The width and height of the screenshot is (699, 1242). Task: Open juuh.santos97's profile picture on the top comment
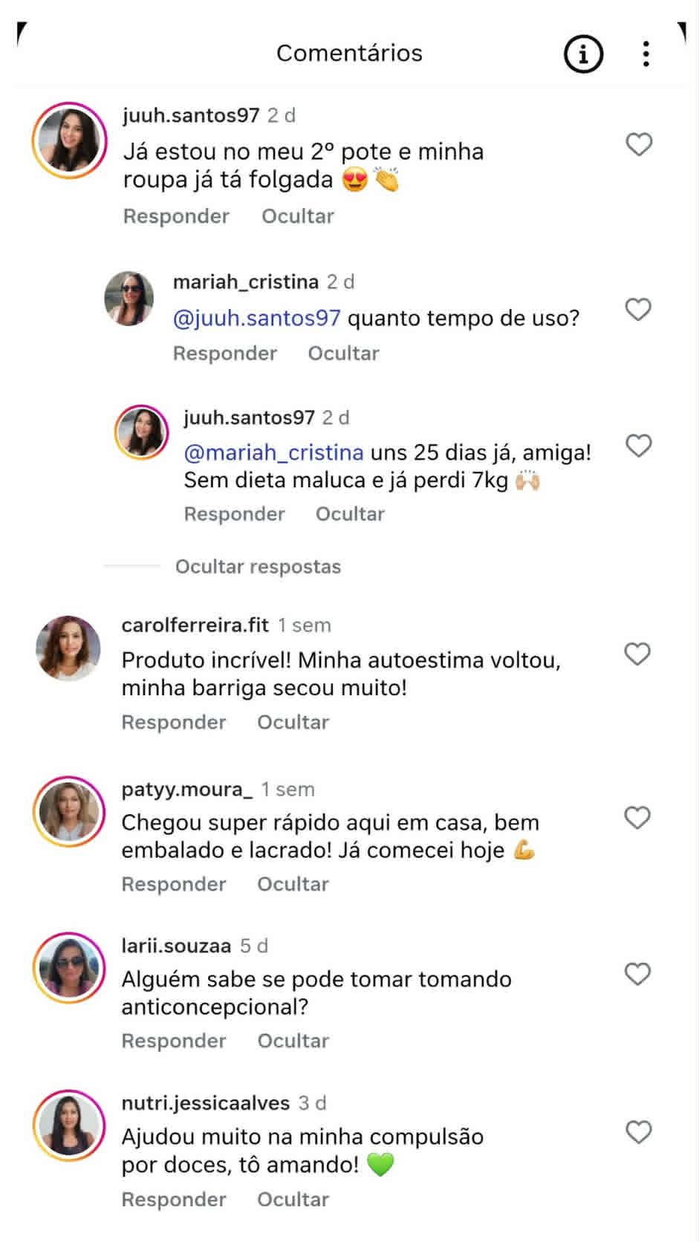pos(69,140)
